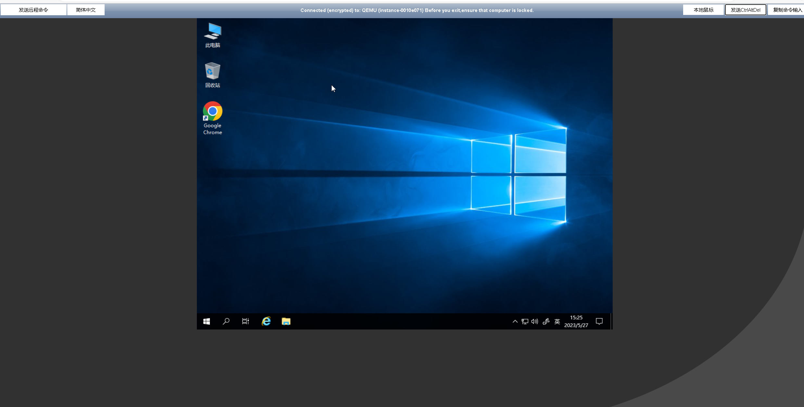Screen dimensions: 804x407
Task: Toggle the 本地鼠标 local mouse button
Action: (x=703, y=10)
